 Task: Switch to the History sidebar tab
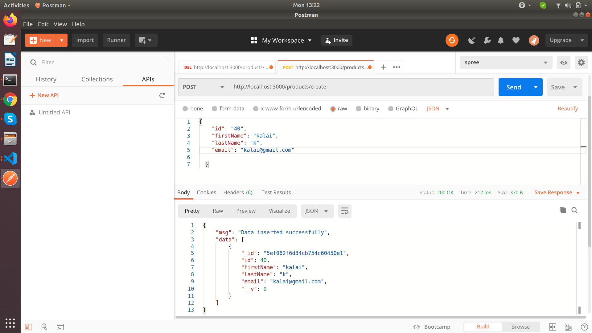pos(46,80)
